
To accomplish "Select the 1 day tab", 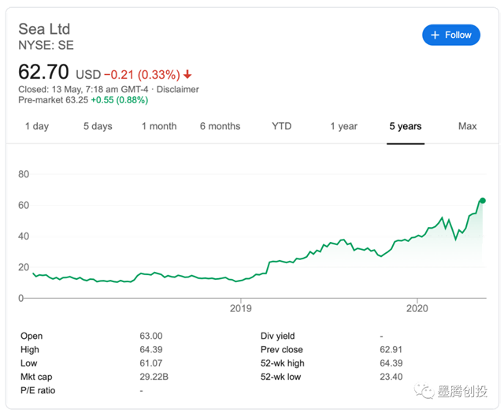I will coord(36,126).
